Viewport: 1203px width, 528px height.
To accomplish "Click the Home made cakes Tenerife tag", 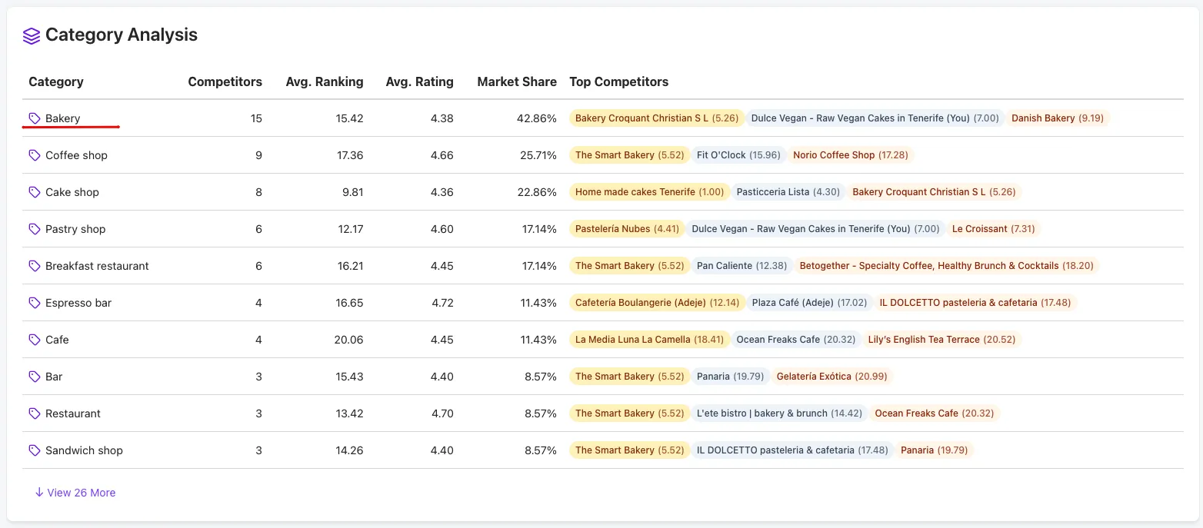I will pos(649,192).
